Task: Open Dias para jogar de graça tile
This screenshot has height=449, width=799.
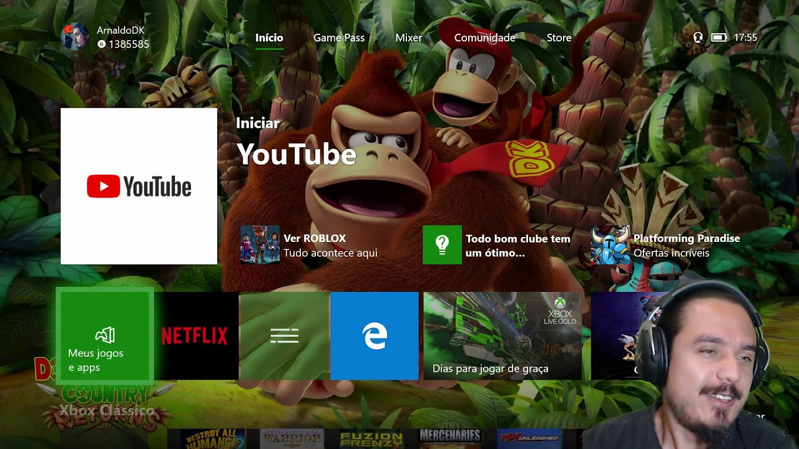Action: [502, 336]
